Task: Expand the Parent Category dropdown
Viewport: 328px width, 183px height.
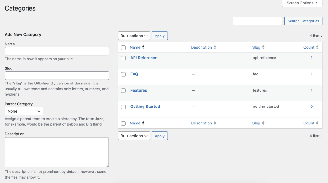Action: 24,111
